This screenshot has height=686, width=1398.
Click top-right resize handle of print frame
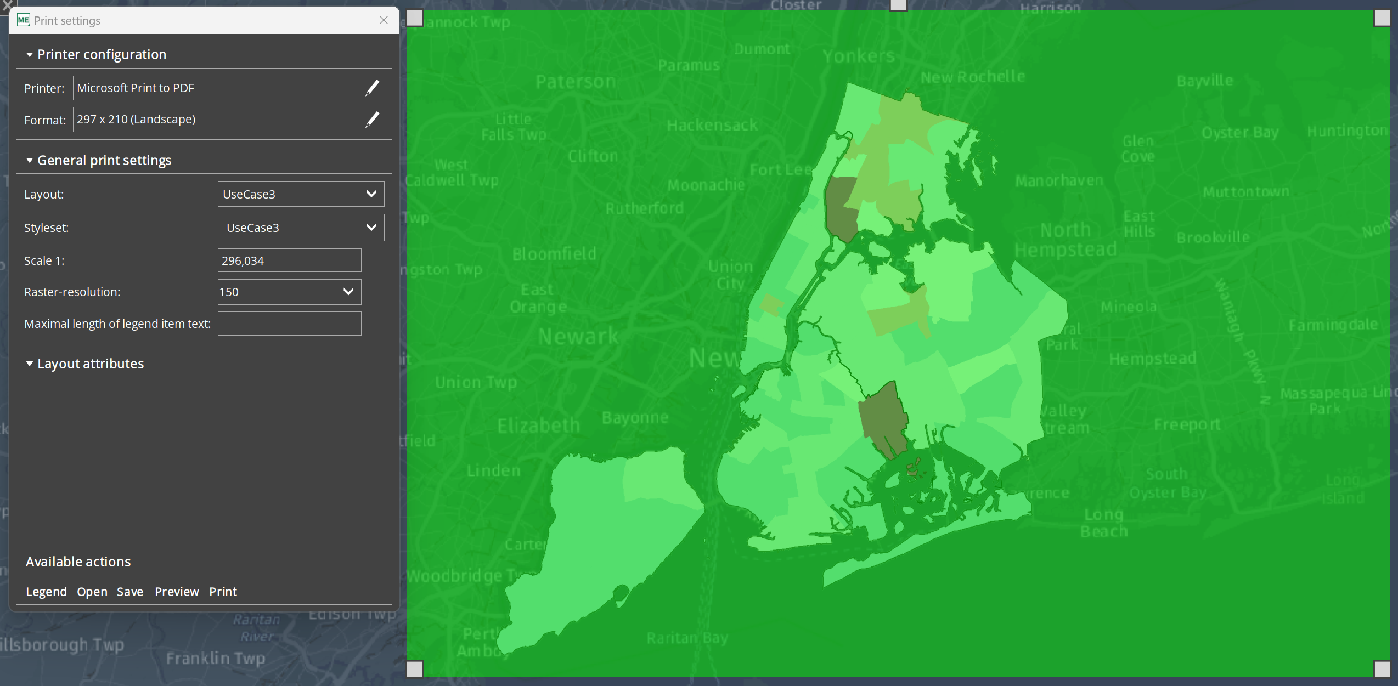(x=1382, y=18)
